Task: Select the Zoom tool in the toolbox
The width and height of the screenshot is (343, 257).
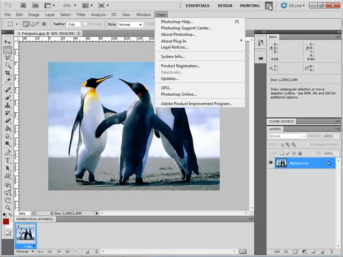Action: coord(8,207)
